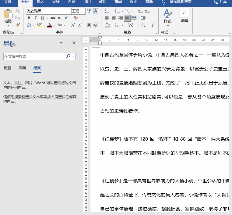Click the 共享 share button
232x215 pixels.
pos(220,2)
